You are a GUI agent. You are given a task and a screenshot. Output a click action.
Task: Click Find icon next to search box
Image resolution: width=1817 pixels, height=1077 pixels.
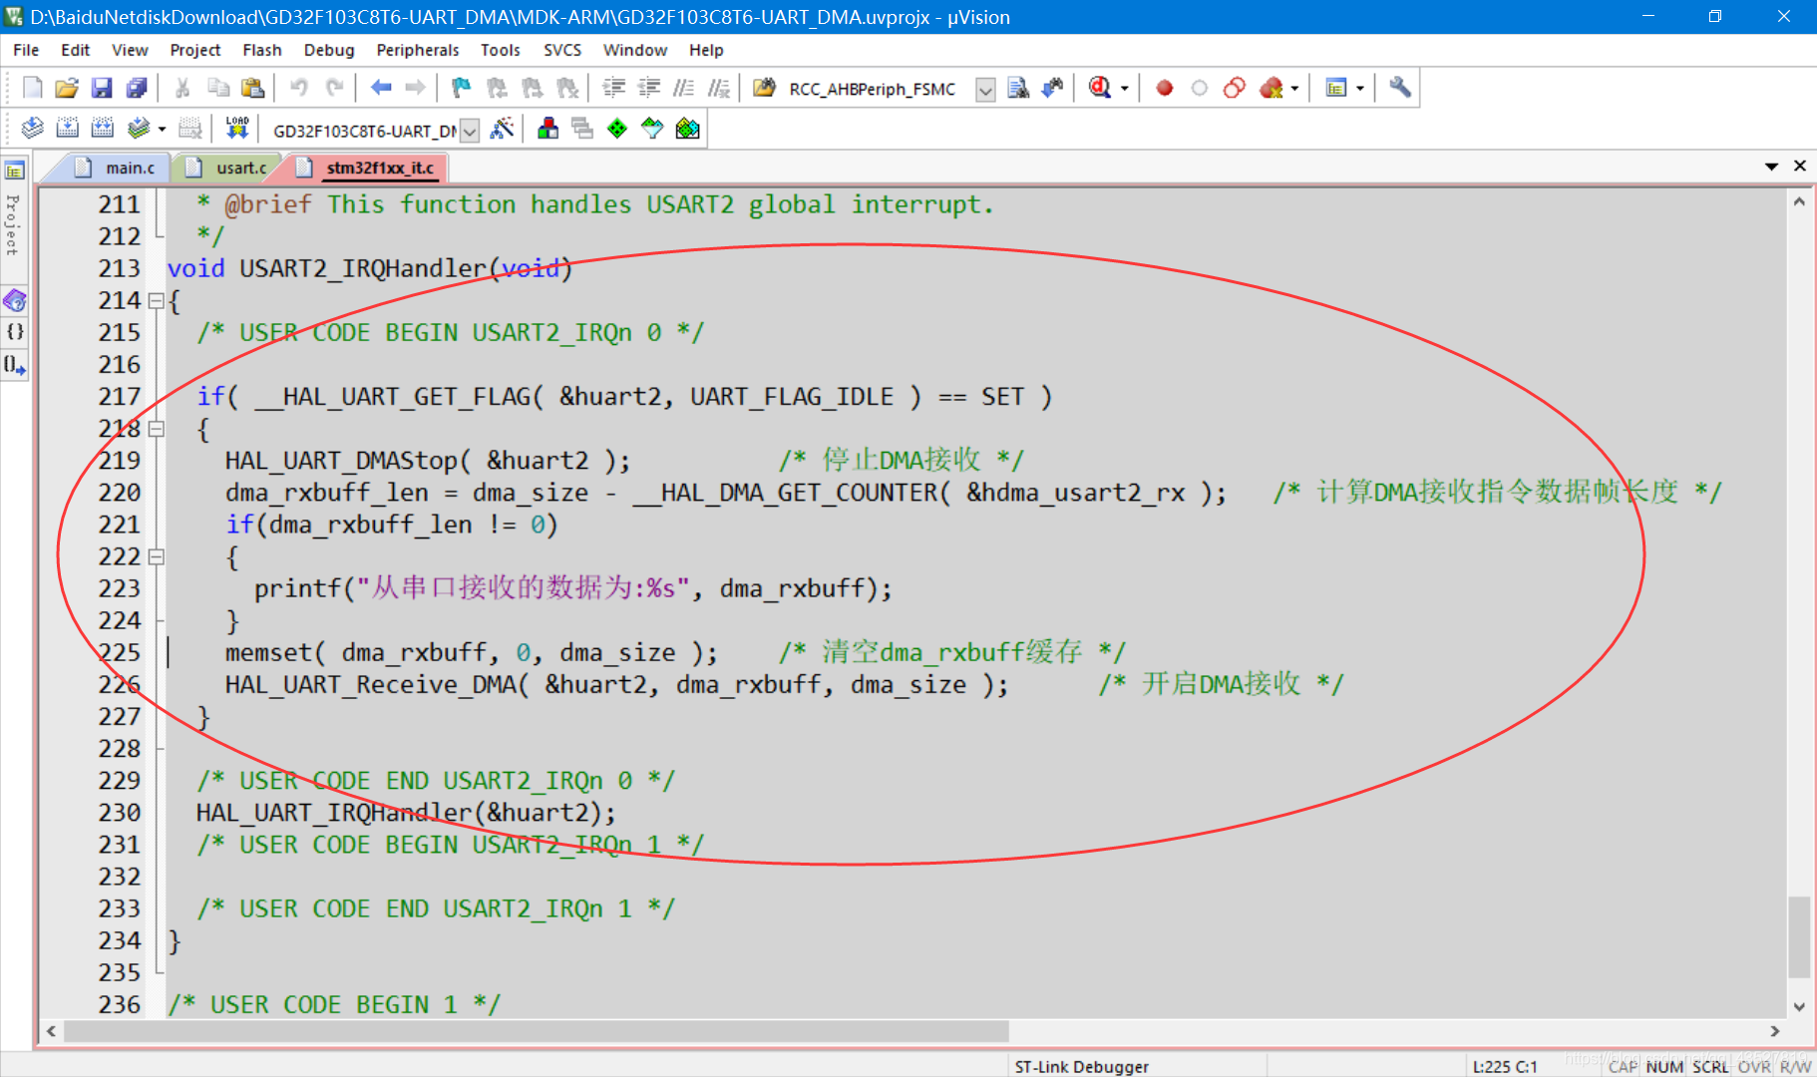pyautogui.click(x=1018, y=88)
